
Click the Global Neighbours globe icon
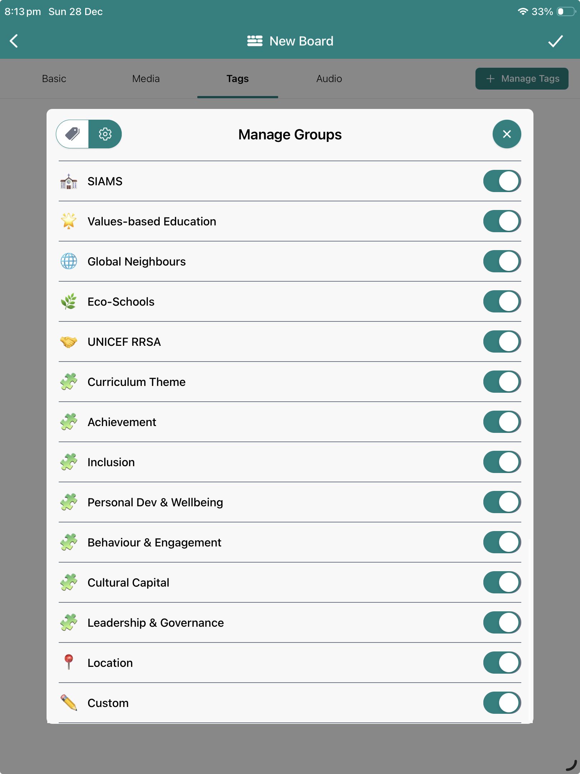(x=69, y=261)
